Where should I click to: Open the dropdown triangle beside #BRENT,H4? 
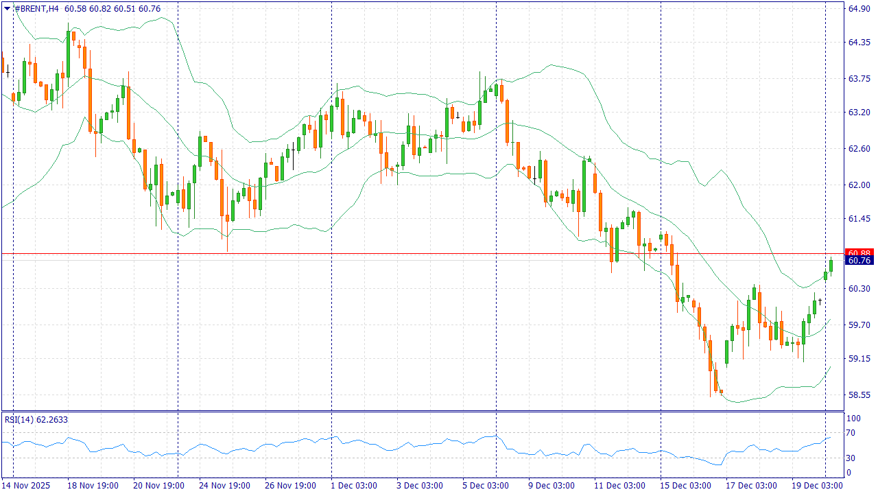(x=7, y=8)
